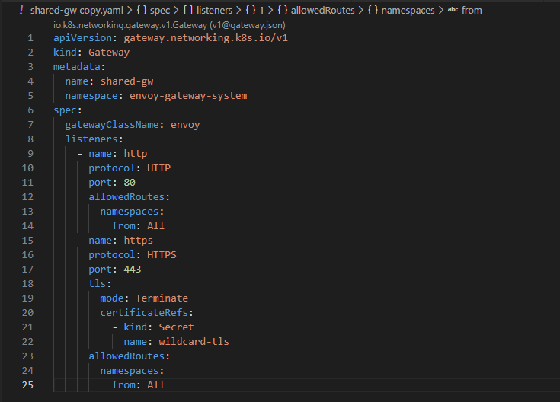Click the curly-brace icon before breadcrumb item 1
The width and height of the screenshot is (560, 402).
point(254,11)
